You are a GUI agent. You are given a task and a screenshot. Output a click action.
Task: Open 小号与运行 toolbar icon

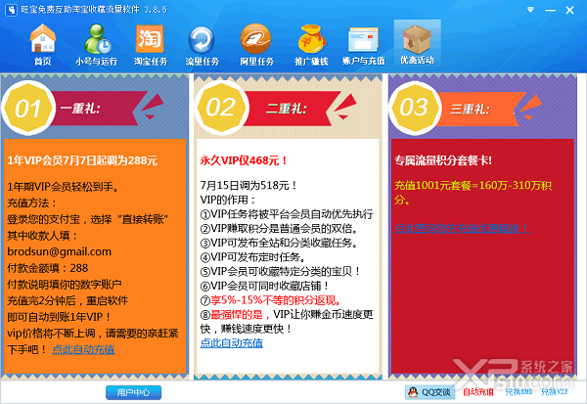97,44
